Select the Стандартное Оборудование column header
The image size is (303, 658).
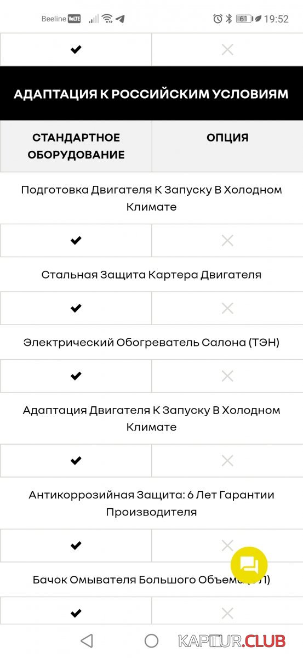76,146
